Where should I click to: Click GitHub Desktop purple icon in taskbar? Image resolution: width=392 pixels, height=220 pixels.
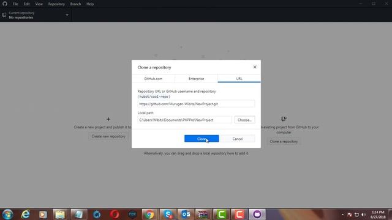coord(257,215)
